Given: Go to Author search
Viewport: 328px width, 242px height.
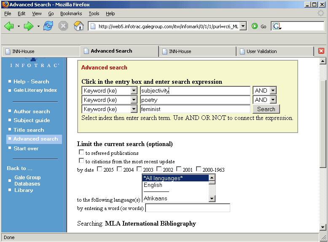Looking at the screenshot, I should point(32,112).
